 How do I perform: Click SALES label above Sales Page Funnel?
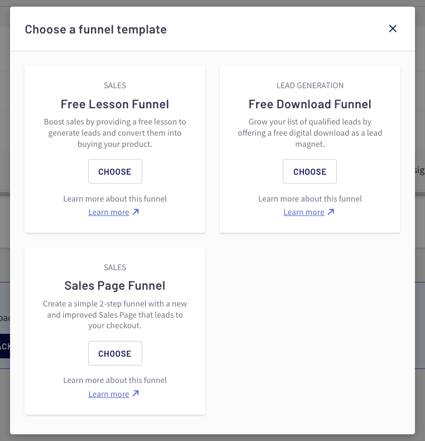115,267
